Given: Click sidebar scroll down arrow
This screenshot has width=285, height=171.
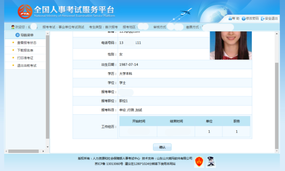Looking at the screenshot, I should click(47, 147).
